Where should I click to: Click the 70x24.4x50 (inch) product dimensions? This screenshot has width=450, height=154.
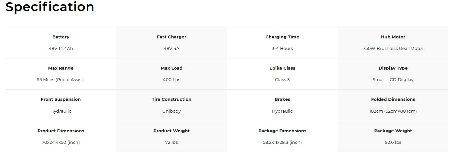coord(61,143)
